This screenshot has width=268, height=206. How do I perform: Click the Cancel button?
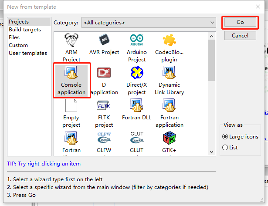click(x=240, y=36)
